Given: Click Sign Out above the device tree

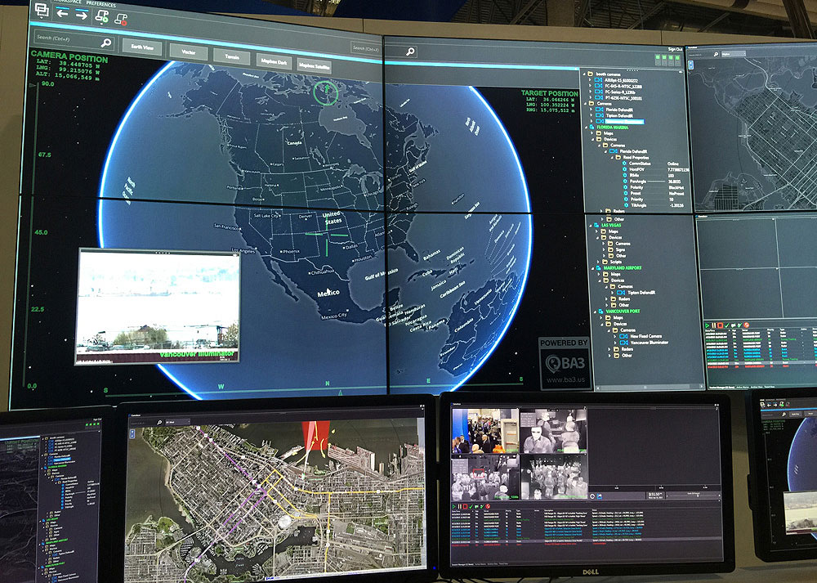Looking at the screenshot, I should pyautogui.click(x=676, y=49).
